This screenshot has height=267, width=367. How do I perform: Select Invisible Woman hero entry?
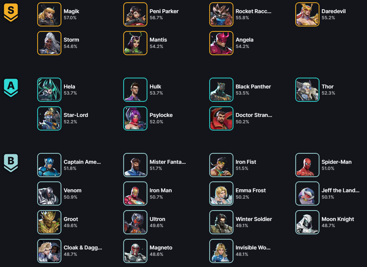pyautogui.click(x=240, y=251)
